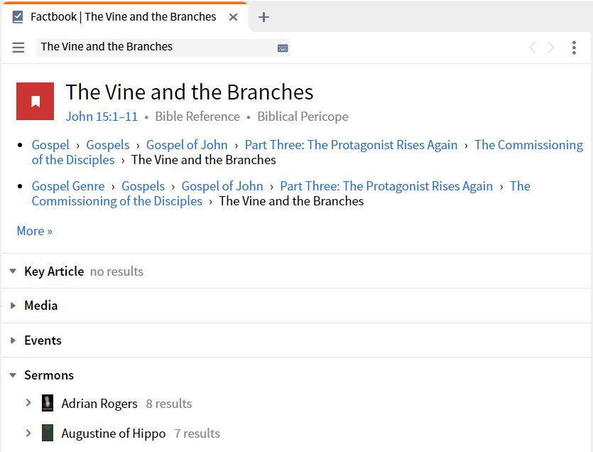Expand the Media section
This screenshot has width=593, height=452.
[x=13, y=306]
